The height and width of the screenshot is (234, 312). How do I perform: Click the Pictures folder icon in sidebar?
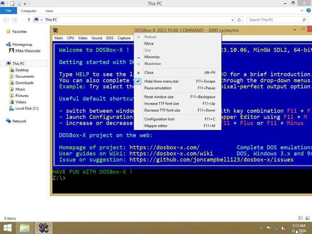click(12, 95)
